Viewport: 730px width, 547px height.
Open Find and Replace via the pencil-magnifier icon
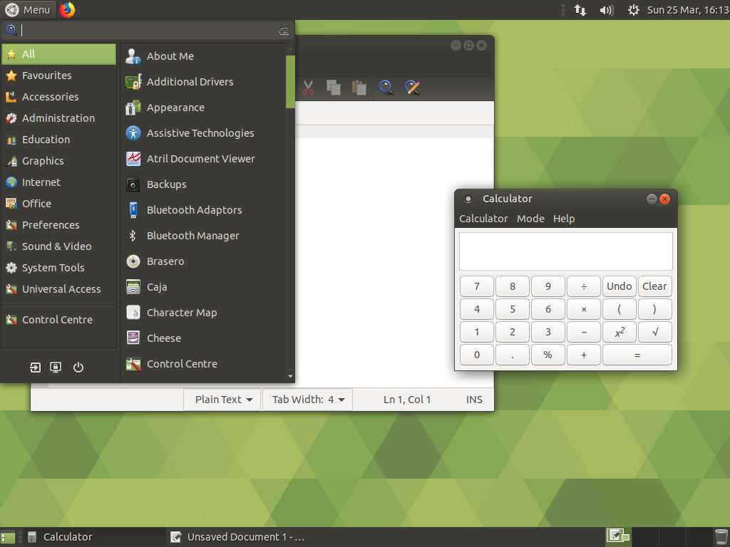[x=412, y=88]
